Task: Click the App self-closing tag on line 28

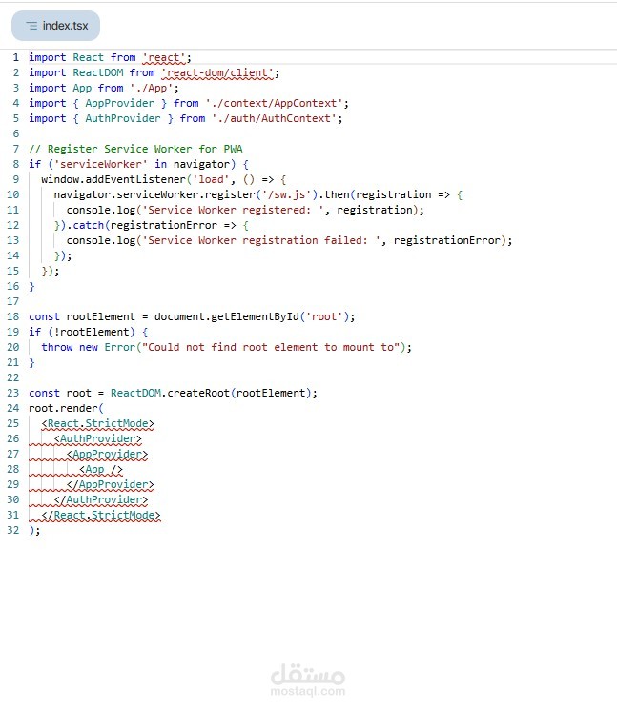Action: click(101, 470)
